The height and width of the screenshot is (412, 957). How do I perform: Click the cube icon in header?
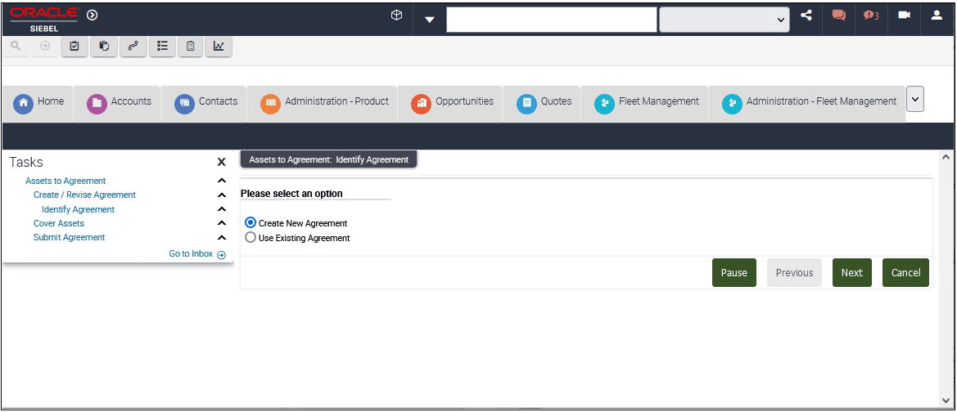pos(396,16)
